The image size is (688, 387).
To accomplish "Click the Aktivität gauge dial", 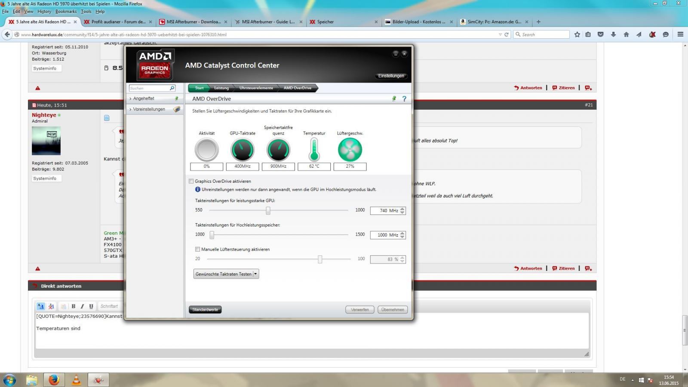I will 207,150.
